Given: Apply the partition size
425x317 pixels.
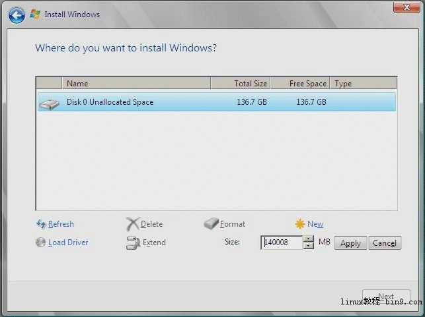Looking at the screenshot, I should tap(350, 243).
